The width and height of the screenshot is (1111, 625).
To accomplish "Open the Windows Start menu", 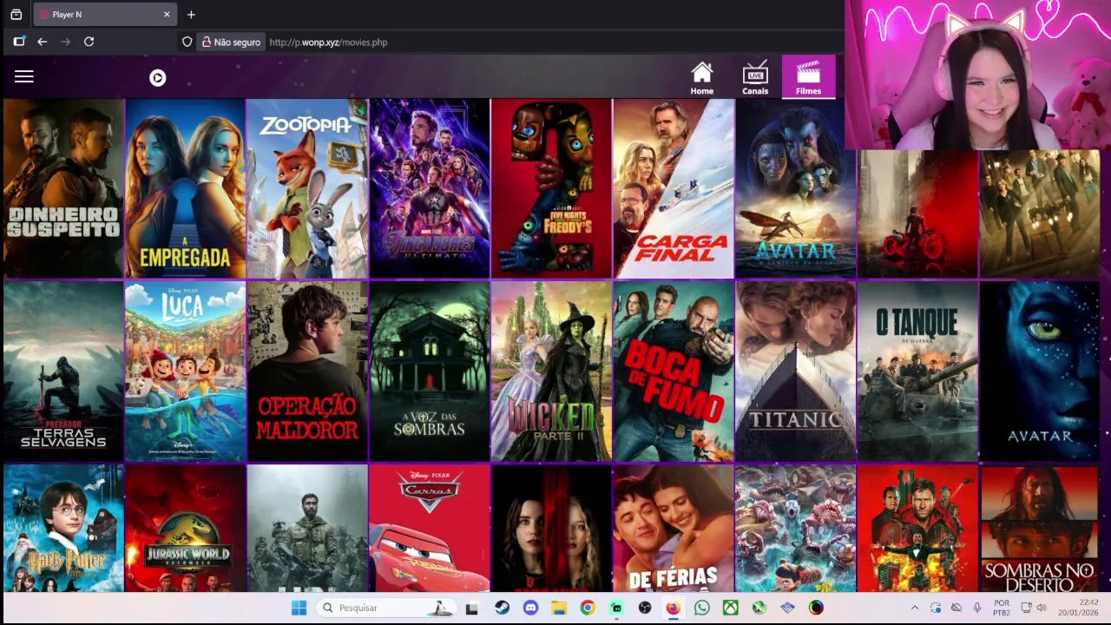I will (x=299, y=608).
